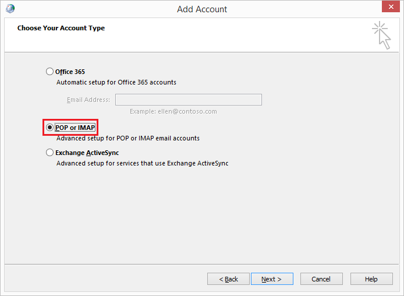This screenshot has height=296, width=404.
Task: Close the Add Account window
Action: pyautogui.click(x=391, y=6)
